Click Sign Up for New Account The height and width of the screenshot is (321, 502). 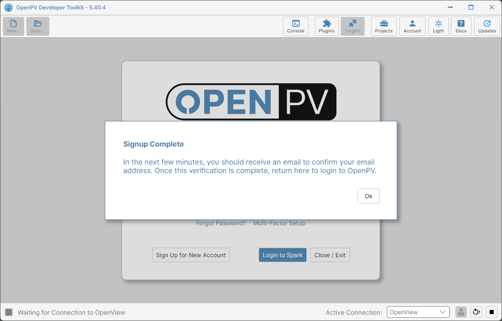(x=191, y=255)
